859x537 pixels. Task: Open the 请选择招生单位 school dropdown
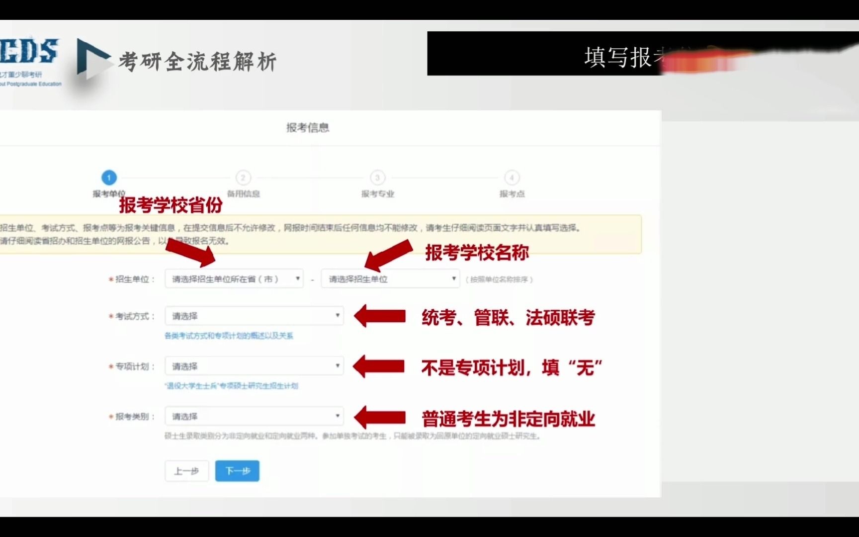click(x=390, y=279)
